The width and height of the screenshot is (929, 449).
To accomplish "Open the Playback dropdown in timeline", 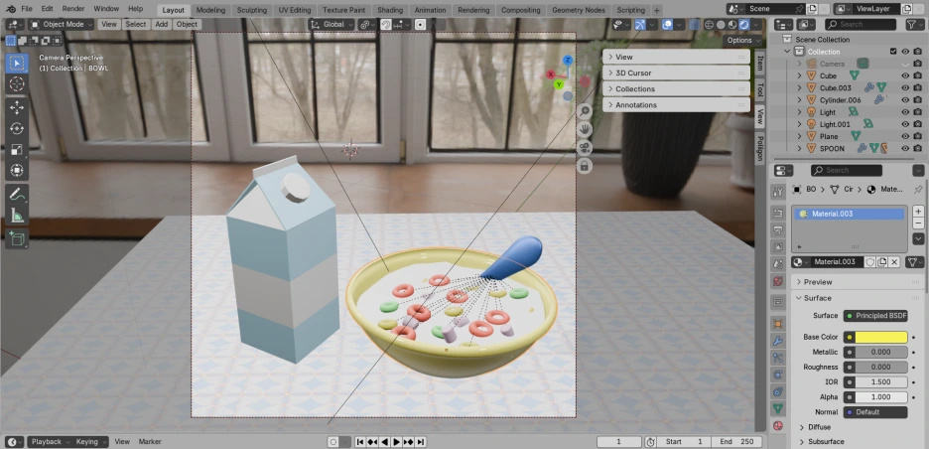I will pyautogui.click(x=51, y=442).
